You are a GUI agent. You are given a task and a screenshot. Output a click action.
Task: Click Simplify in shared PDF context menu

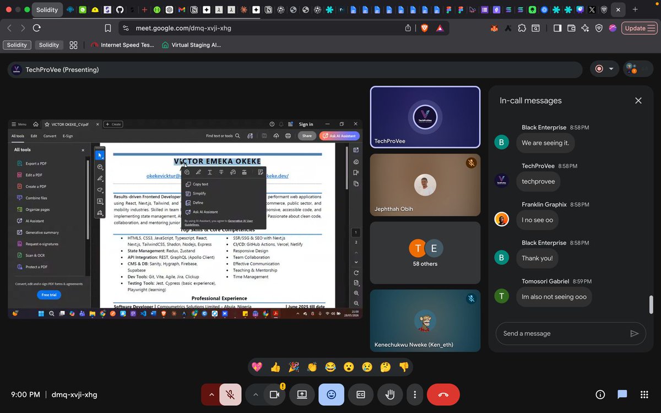pos(199,194)
